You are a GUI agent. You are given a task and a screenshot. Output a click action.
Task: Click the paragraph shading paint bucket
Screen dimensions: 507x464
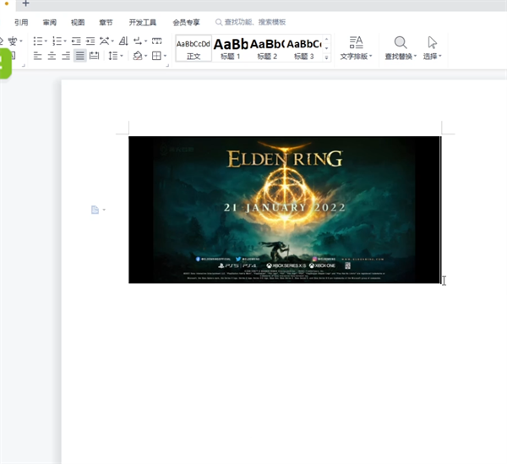[138, 56]
